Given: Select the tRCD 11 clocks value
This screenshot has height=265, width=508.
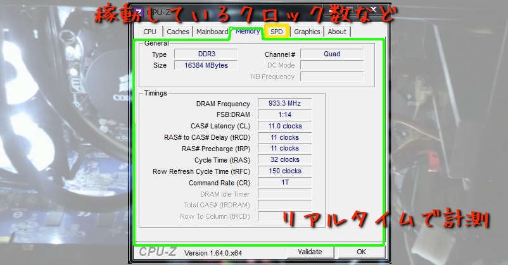Looking at the screenshot, I should 284,137.
